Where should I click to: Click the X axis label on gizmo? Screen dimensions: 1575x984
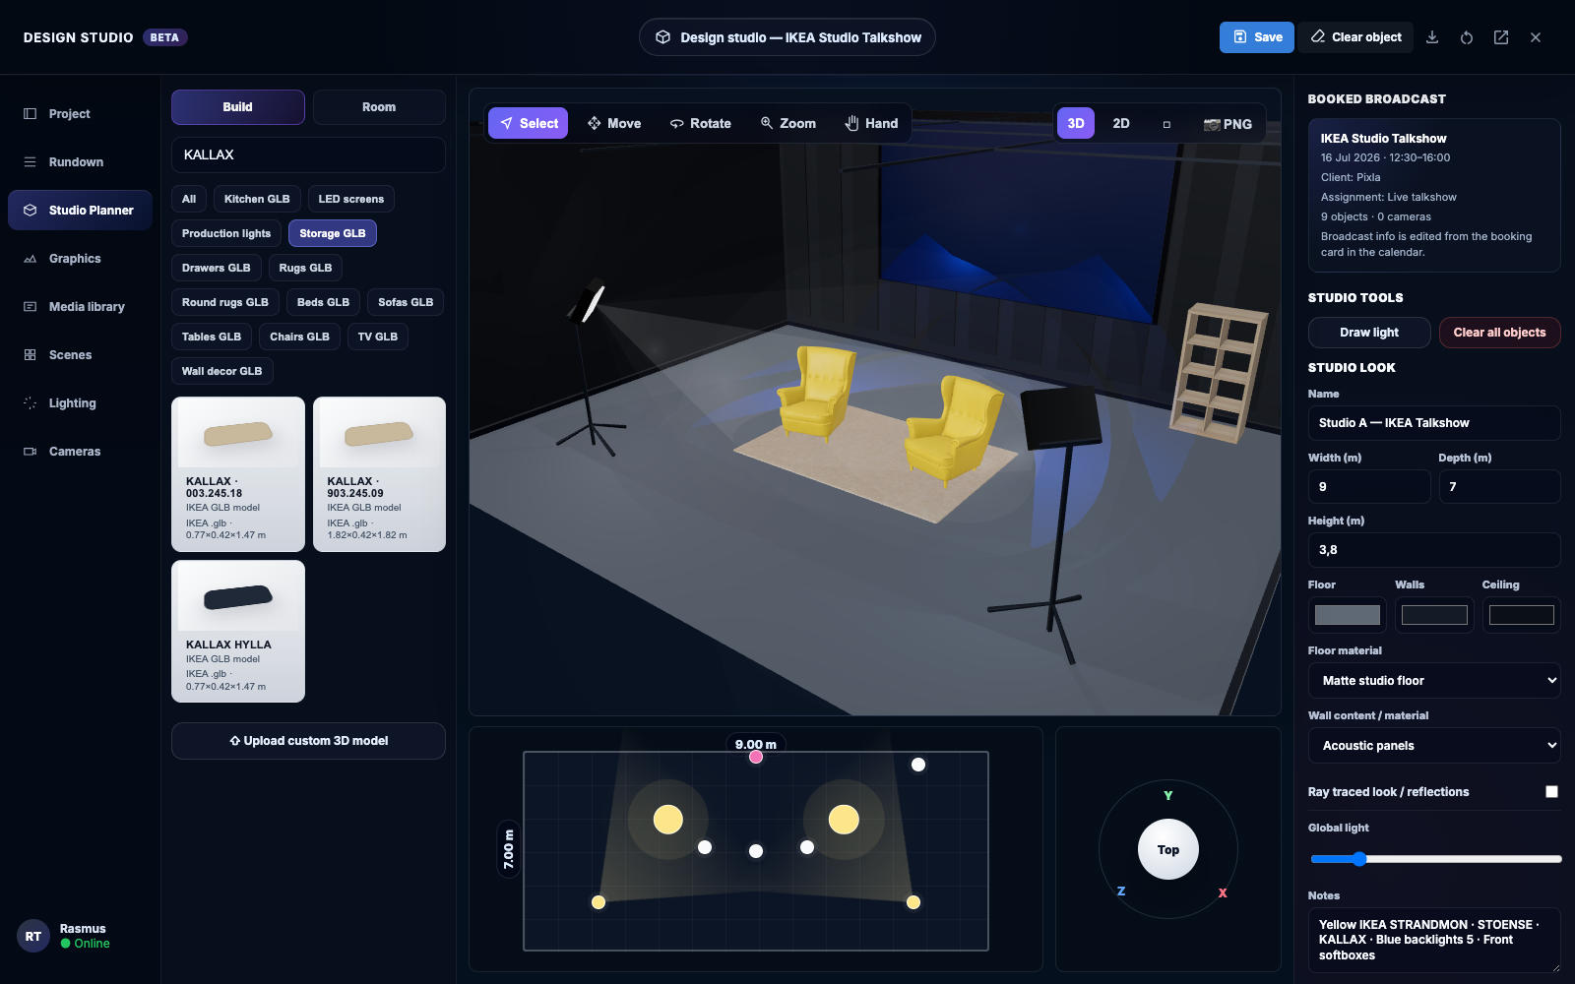[1223, 893]
